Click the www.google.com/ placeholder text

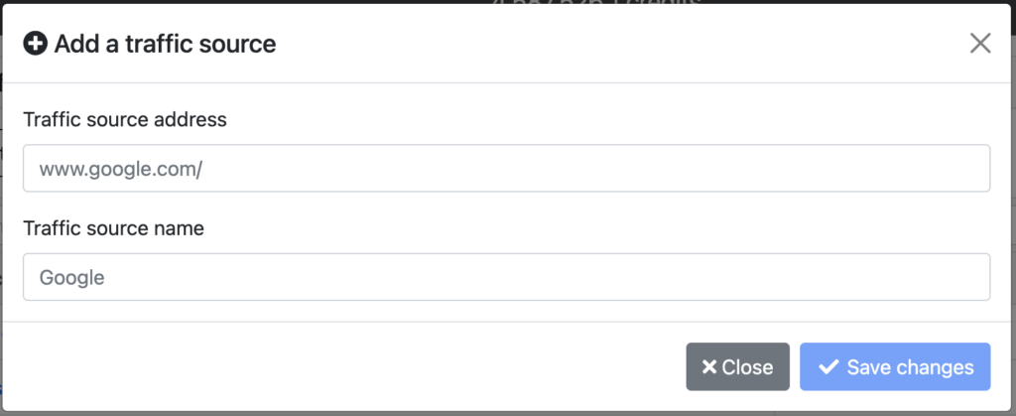(121, 169)
